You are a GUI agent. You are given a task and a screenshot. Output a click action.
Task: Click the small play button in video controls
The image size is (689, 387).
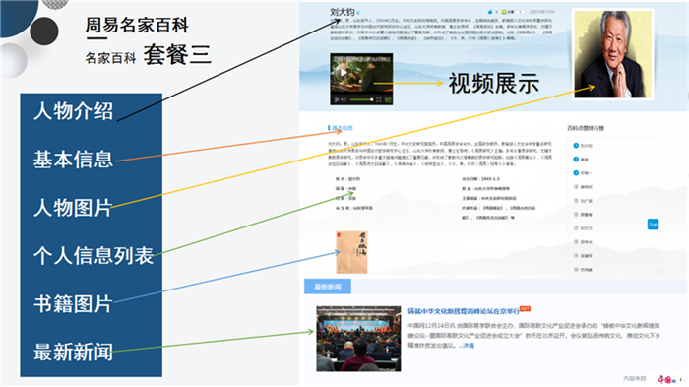coord(337,99)
